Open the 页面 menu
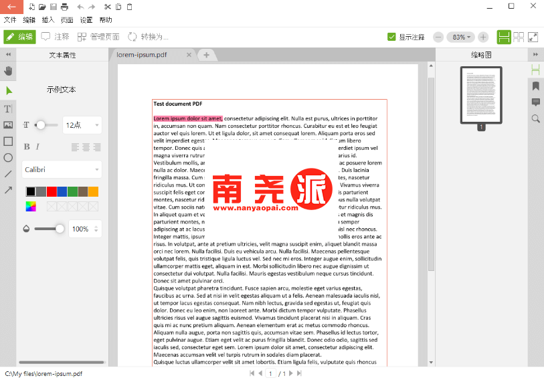Viewport: 544px width, 380px height. [x=67, y=20]
